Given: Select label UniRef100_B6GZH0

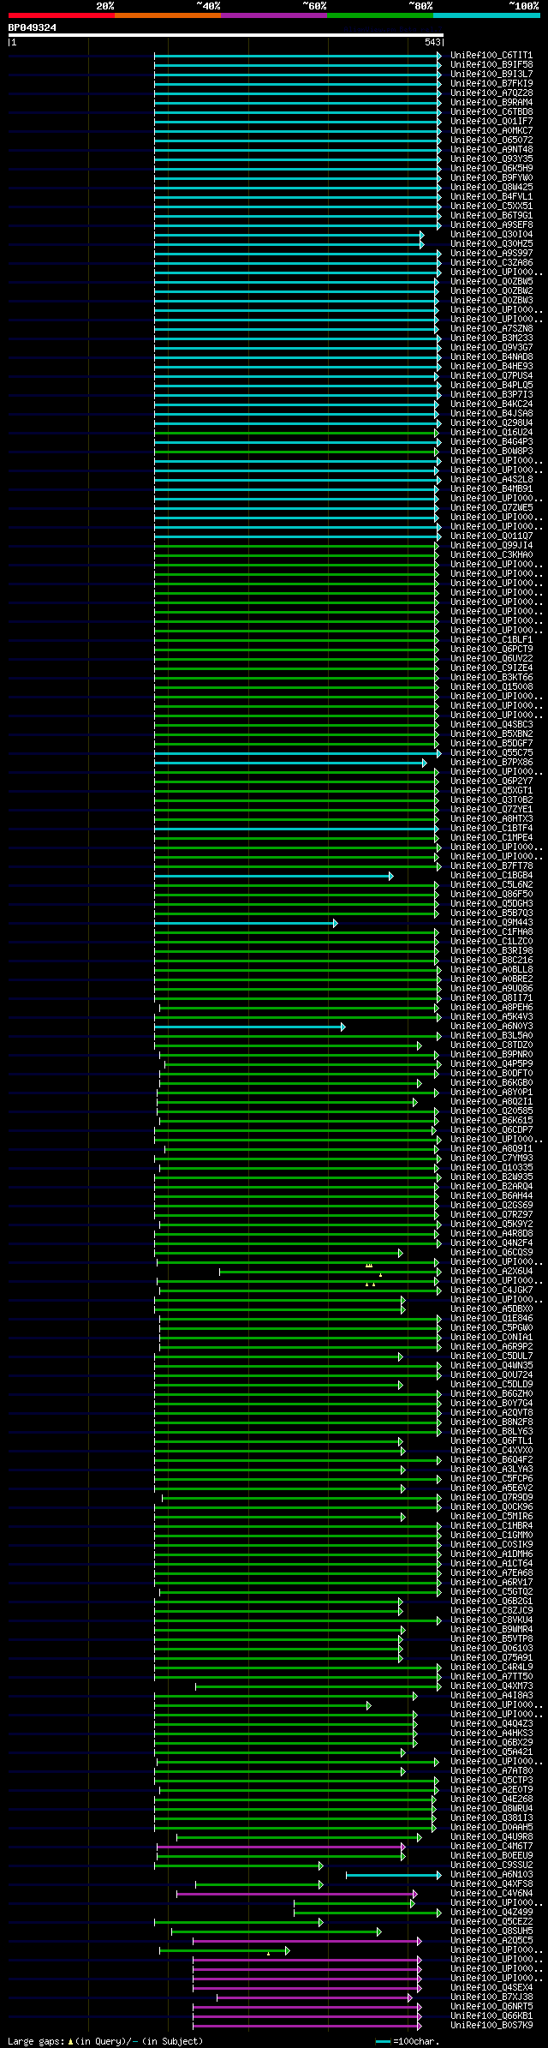Looking at the screenshot, I should pos(491,1393).
